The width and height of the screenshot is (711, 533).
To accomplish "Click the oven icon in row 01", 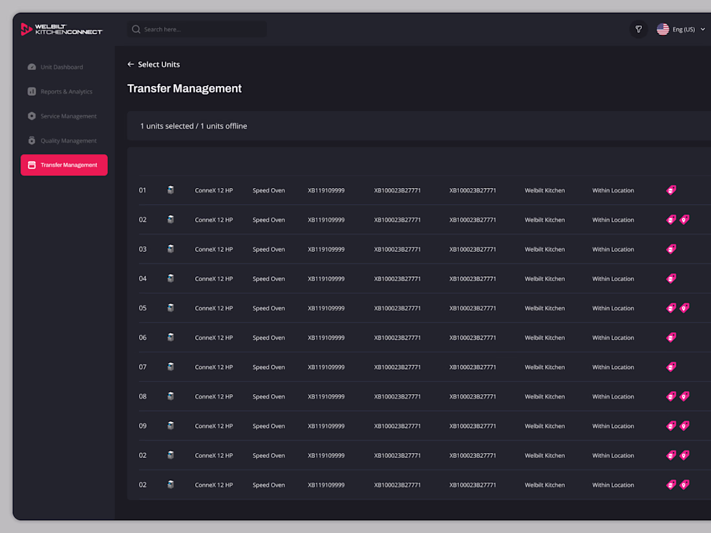I will [171, 190].
